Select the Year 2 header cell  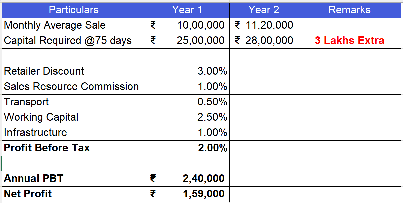264,10
